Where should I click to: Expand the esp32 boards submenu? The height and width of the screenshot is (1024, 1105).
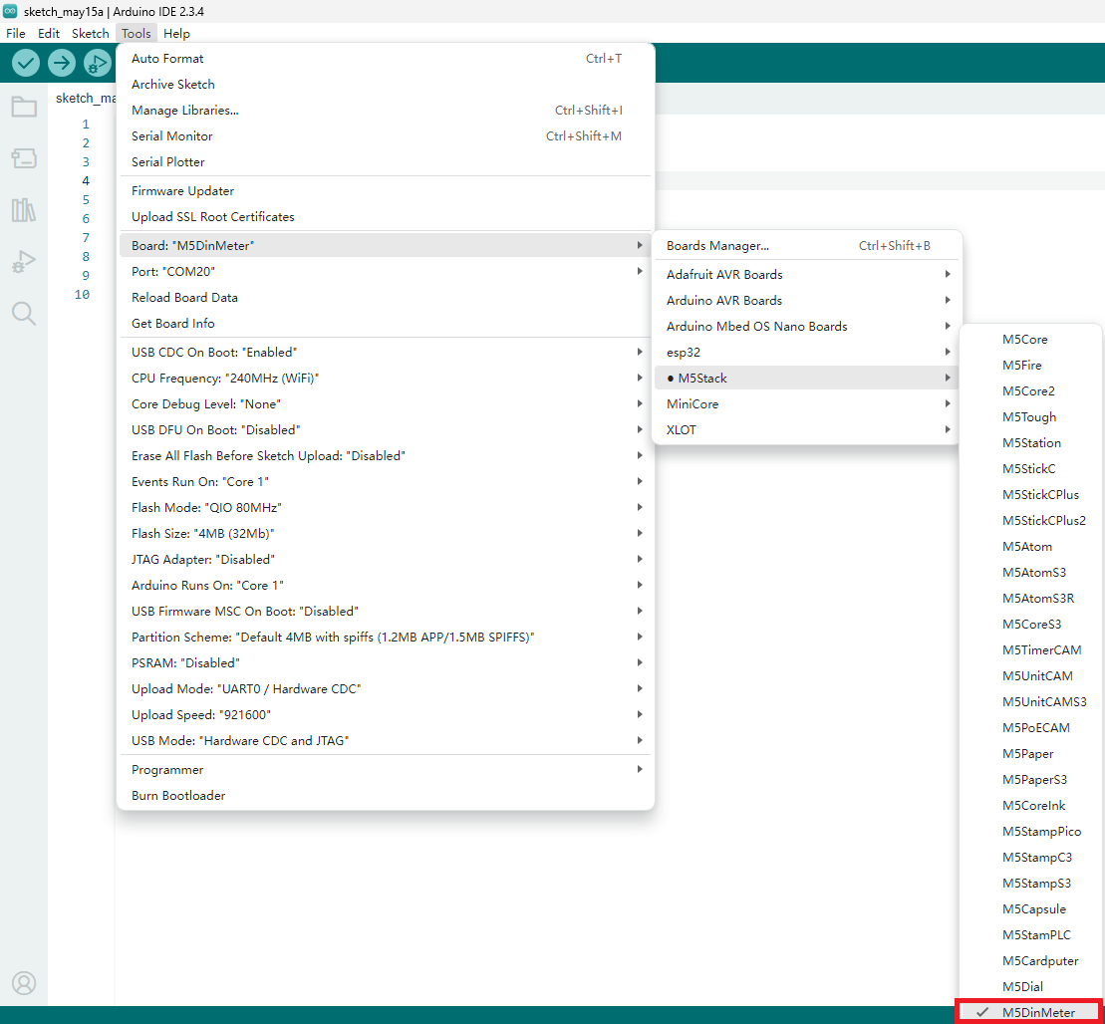[807, 353]
